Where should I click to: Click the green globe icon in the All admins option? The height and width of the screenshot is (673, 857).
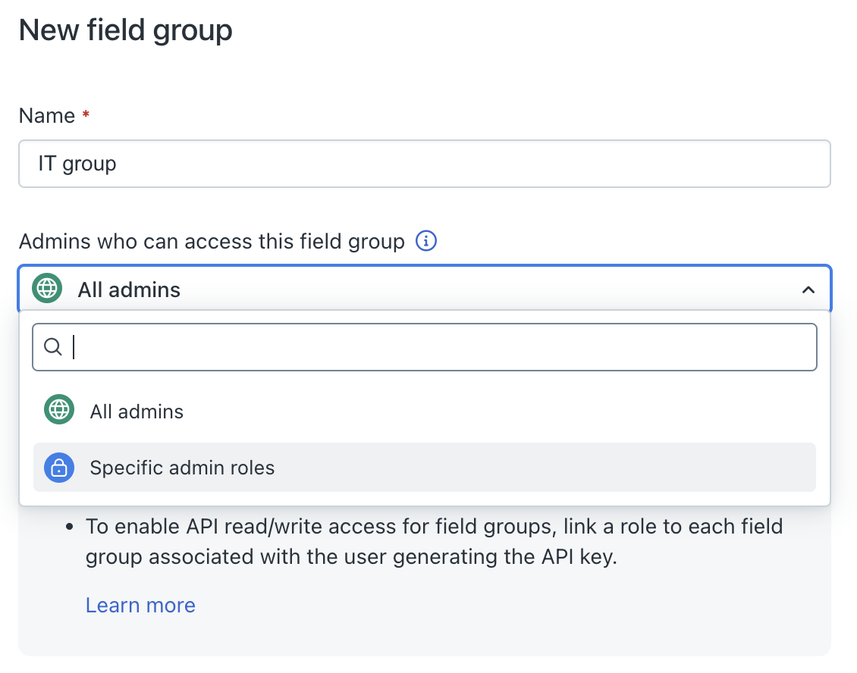tap(59, 412)
